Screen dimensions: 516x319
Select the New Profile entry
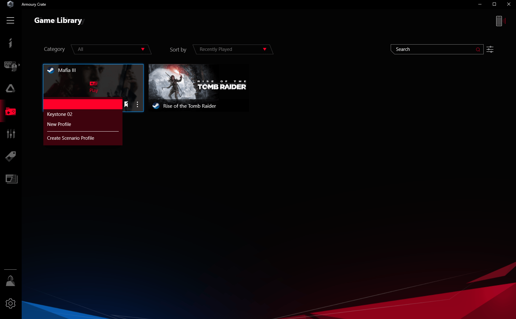[x=83, y=124]
